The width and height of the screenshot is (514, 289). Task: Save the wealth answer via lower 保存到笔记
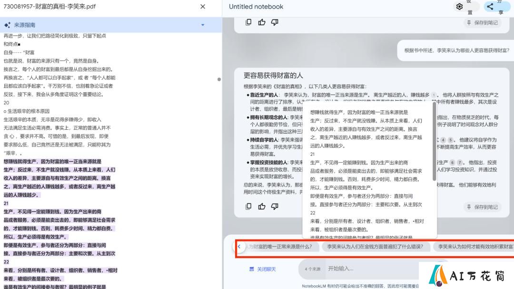(482, 207)
